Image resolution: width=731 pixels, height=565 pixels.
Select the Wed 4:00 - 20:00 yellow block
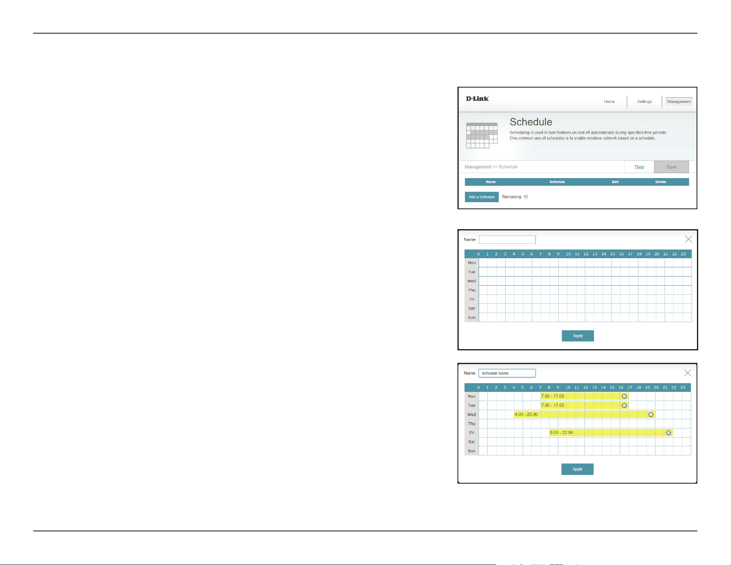584,415
